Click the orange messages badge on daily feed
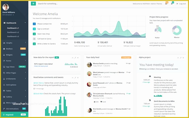The width and height of the screenshot is (189, 118). click(x=126, y=58)
